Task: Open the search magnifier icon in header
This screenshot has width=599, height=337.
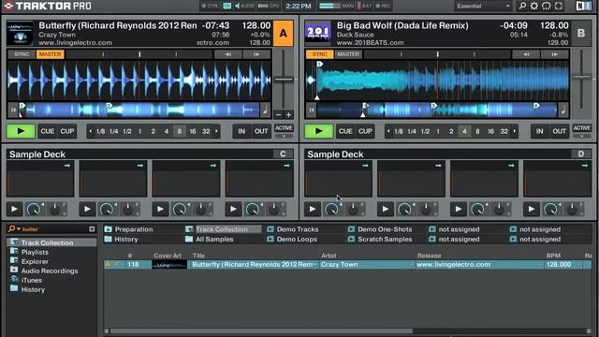Action: coord(522,6)
